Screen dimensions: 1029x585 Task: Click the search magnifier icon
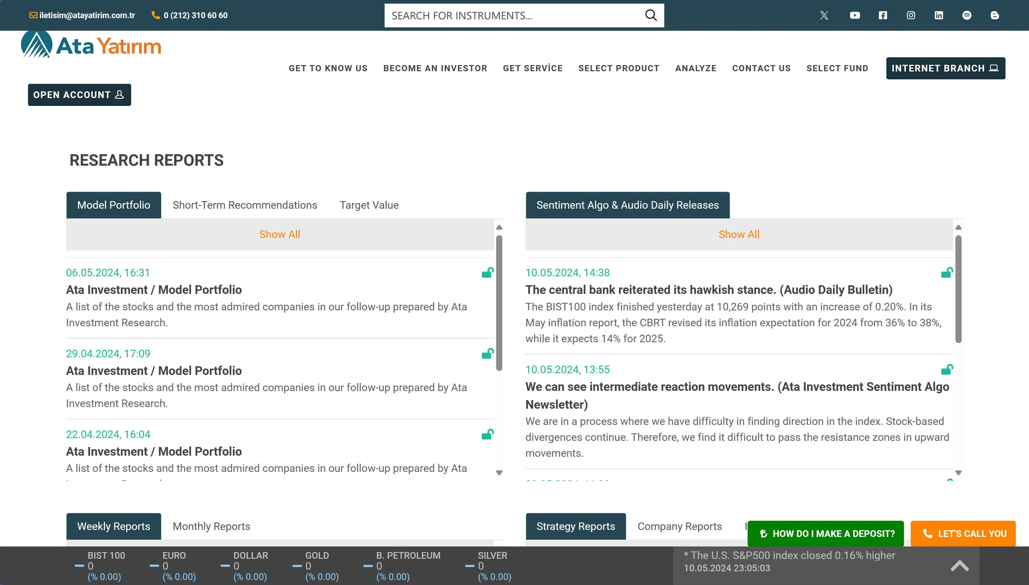pyautogui.click(x=651, y=15)
